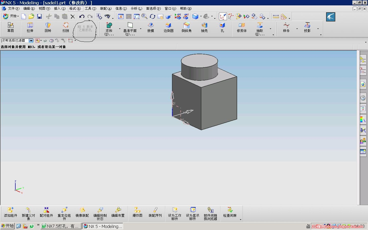Click the Open file folder icon
Screen dimensions: 368x230
click(31, 17)
